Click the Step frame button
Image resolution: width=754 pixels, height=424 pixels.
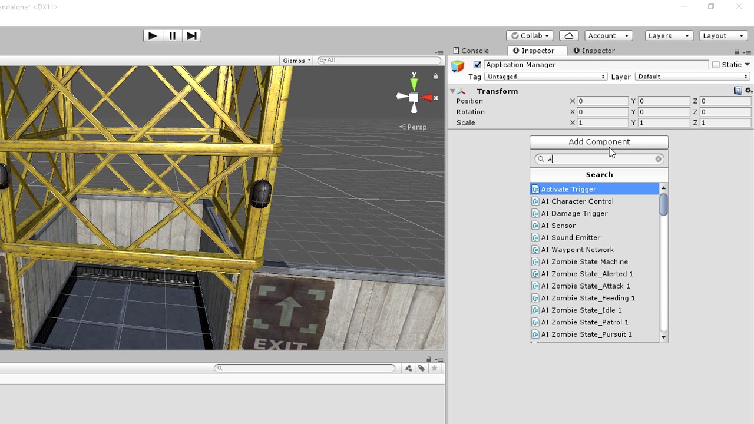click(191, 36)
